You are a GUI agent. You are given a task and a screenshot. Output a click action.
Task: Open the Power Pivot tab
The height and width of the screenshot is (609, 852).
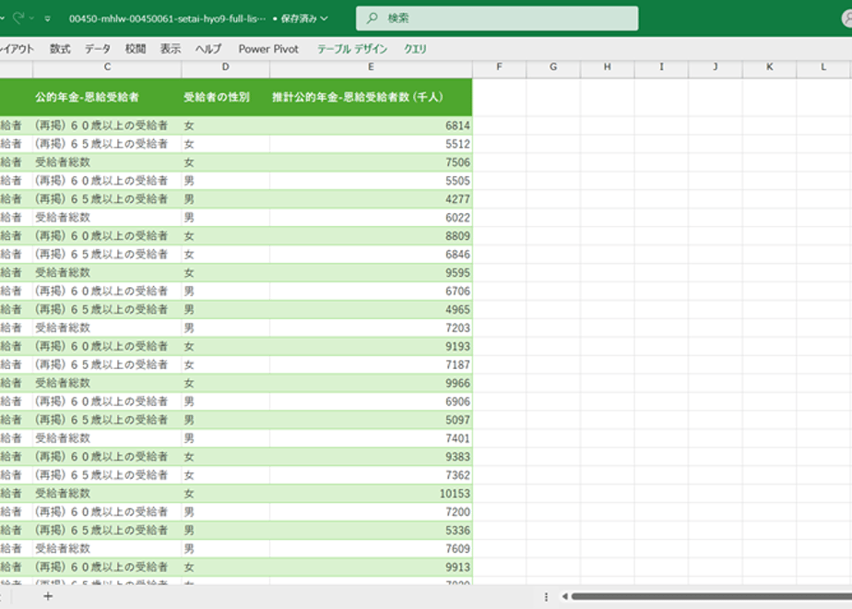point(268,49)
